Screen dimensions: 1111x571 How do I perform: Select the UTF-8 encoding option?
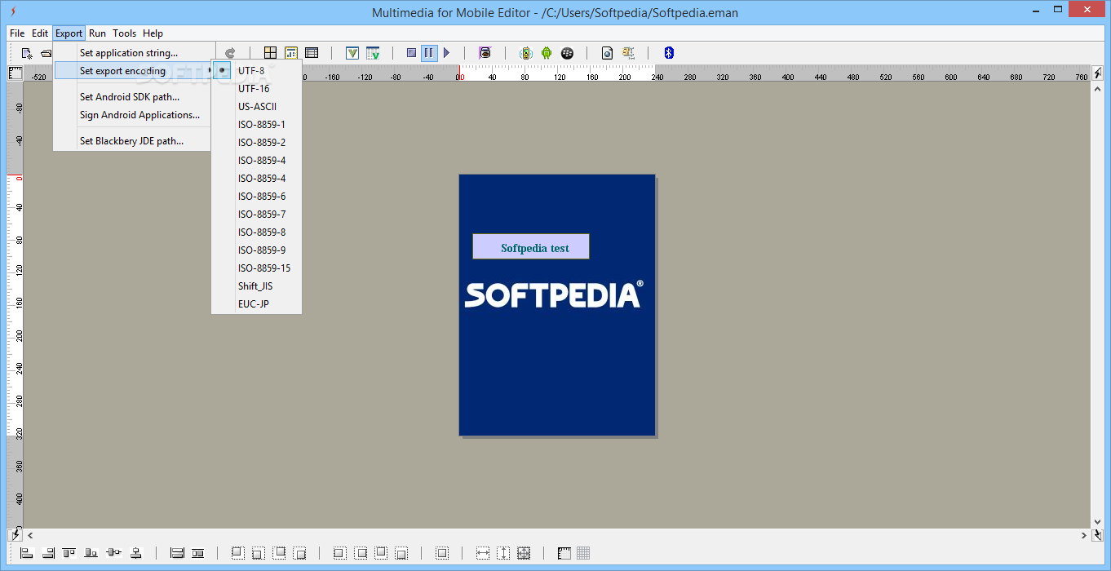click(257, 71)
